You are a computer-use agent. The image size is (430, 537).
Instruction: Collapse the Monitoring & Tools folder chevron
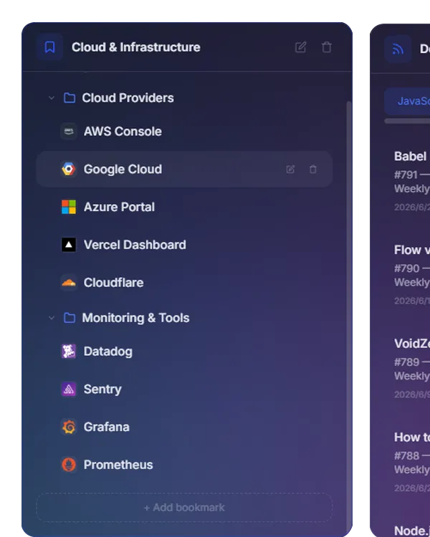pyautogui.click(x=52, y=318)
